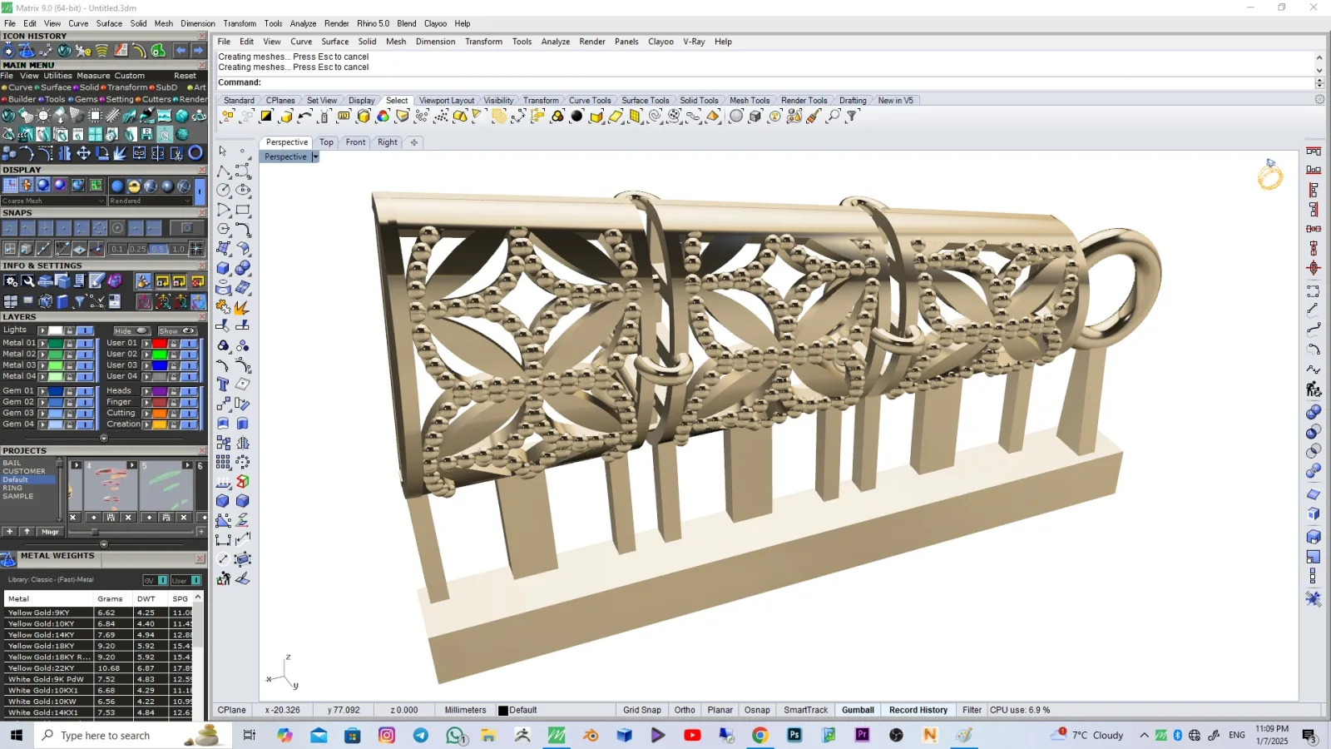Click the filter funnel icon in Info & Settings
Viewport: 1331px width, 749px height.
79,301
